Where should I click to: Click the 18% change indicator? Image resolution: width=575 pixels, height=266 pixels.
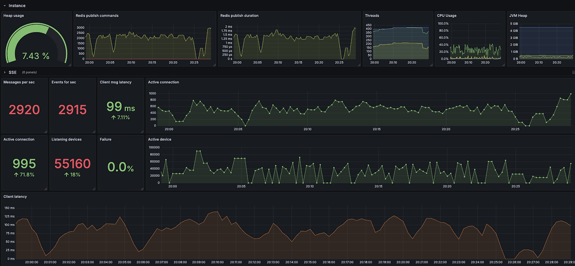pos(72,174)
